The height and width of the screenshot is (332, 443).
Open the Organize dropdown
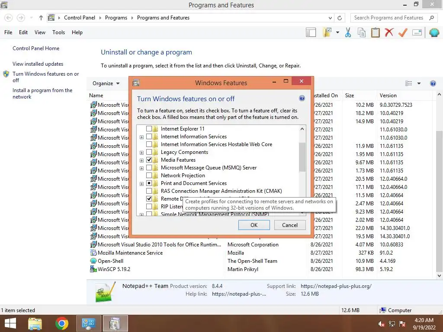pyautogui.click(x=106, y=83)
